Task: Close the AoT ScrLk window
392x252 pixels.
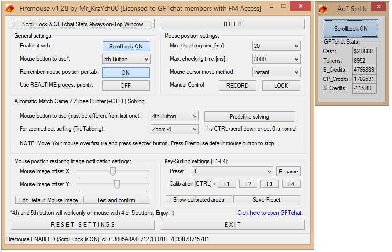Action: point(379,6)
